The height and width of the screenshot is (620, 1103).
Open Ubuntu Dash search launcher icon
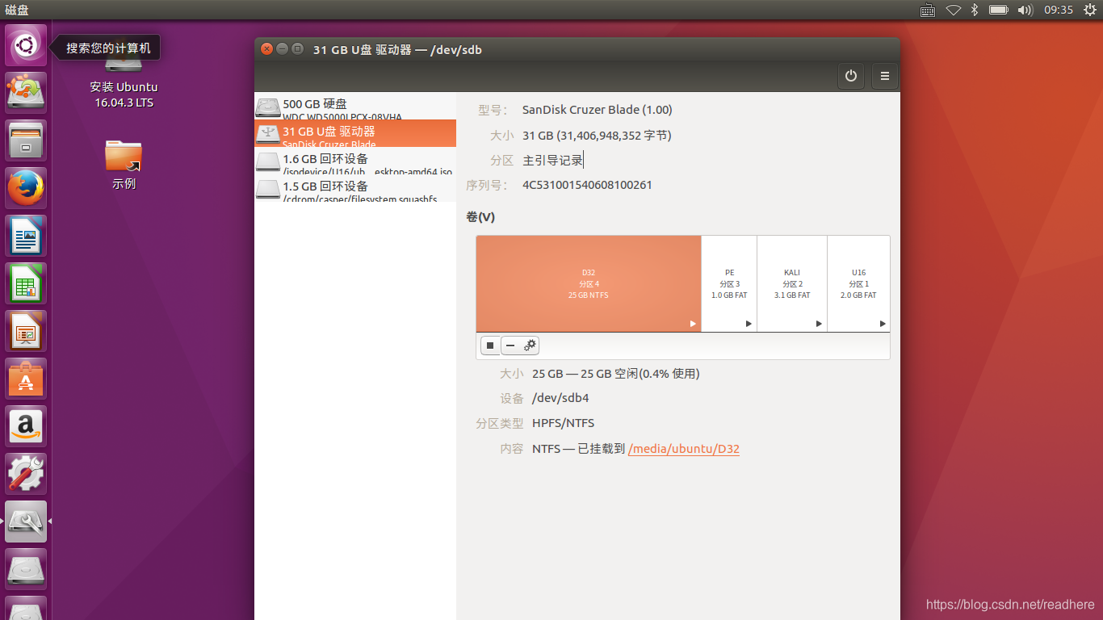(x=27, y=45)
